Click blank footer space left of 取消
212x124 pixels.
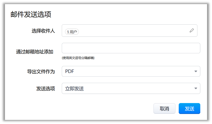point(83,108)
